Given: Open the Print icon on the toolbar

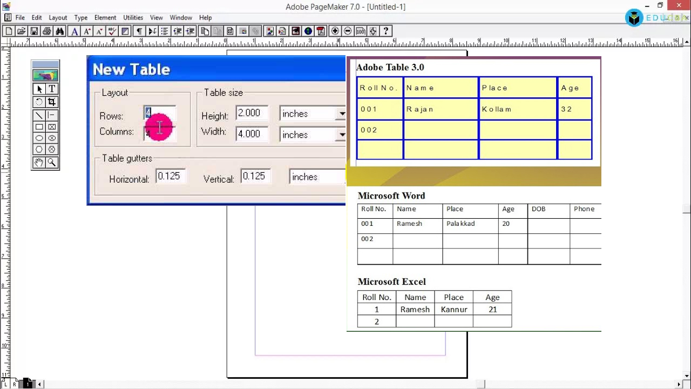Looking at the screenshot, I should click(x=46, y=31).
